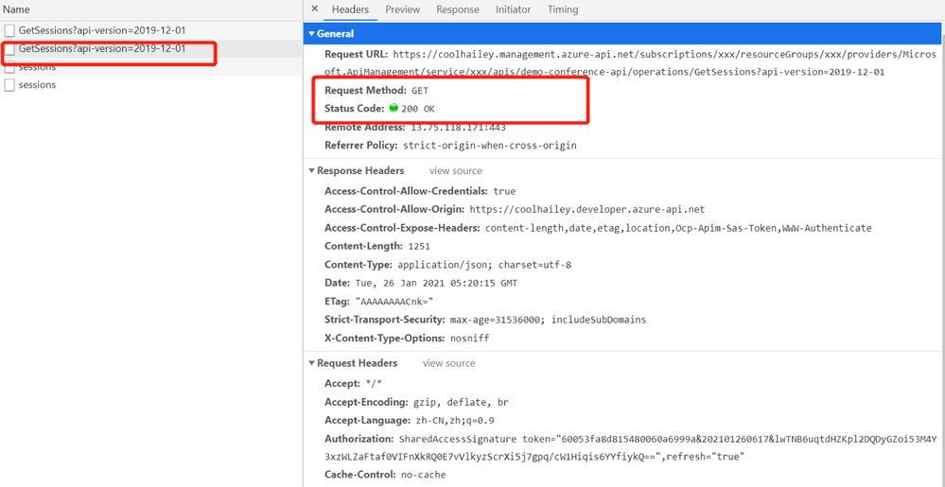
Task: Click the Accept-Encoding header name
Action: (x=367, y=401)
